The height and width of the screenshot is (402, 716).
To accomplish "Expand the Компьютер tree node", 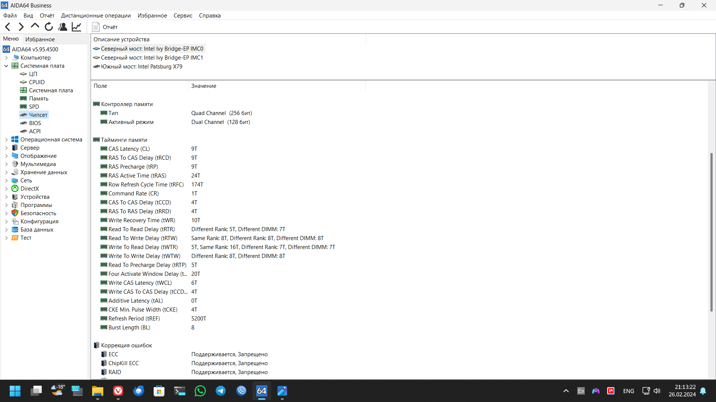I will 6,58.
